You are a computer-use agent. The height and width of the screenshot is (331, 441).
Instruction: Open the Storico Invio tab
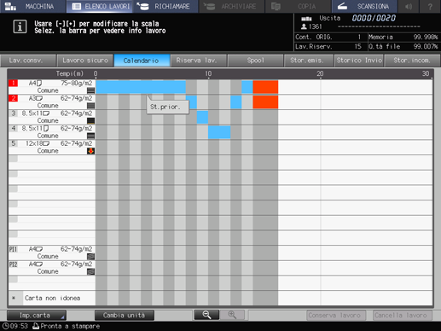coord(359,61)
